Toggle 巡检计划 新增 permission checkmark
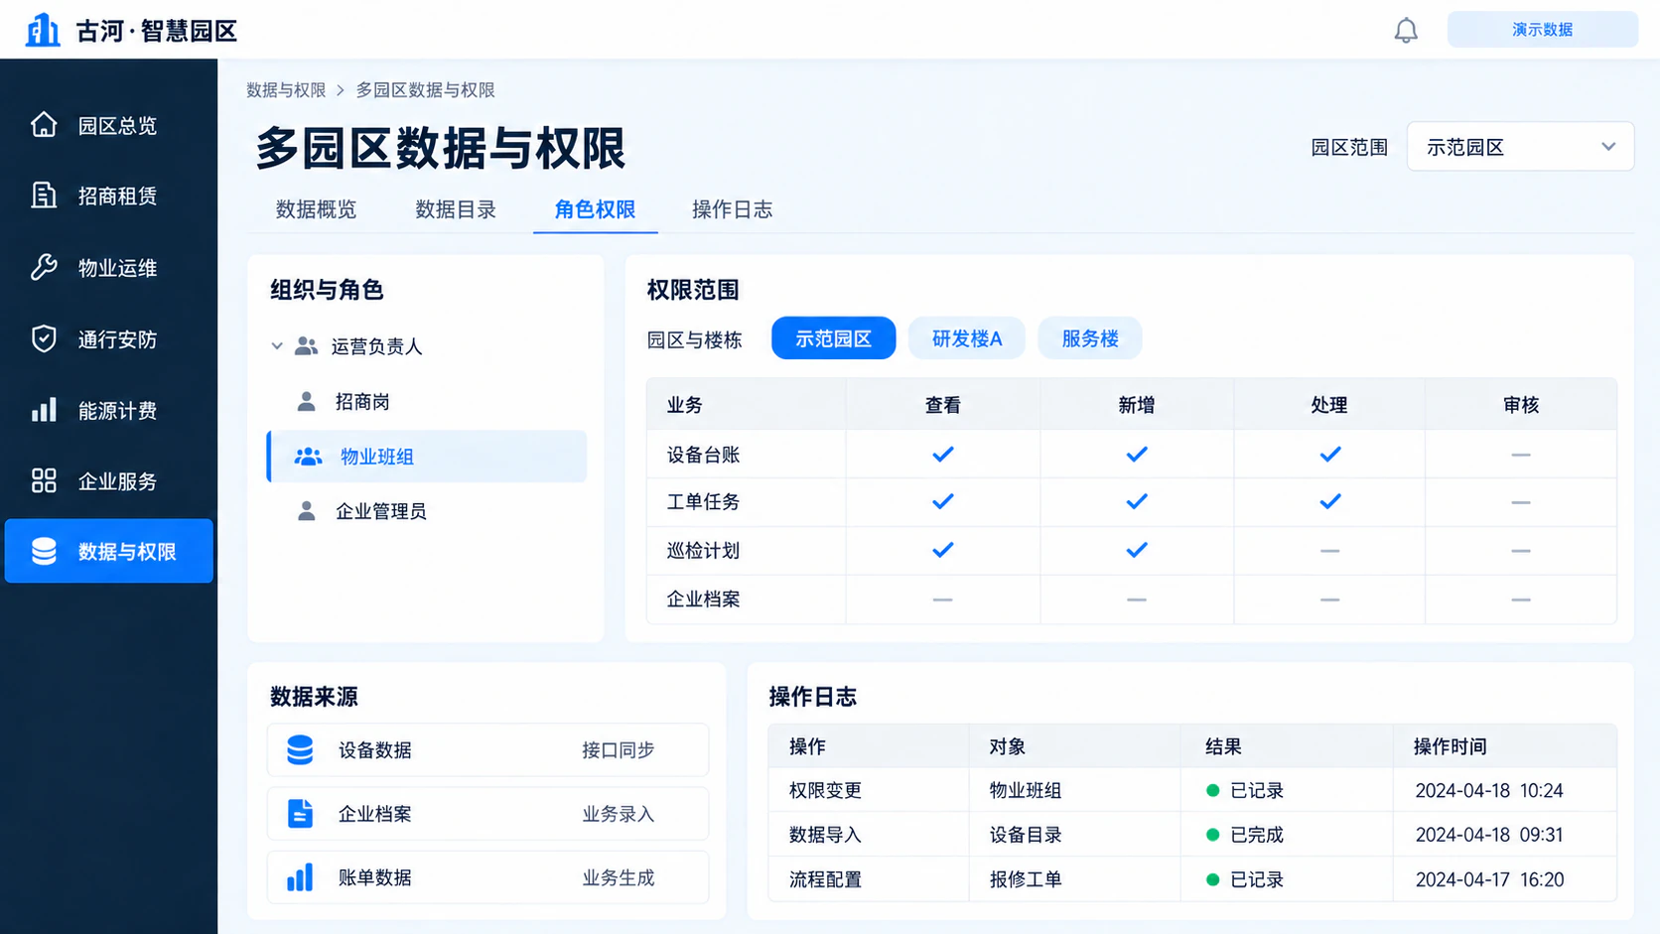1660x934 pixels. (x=1137, y=550)
